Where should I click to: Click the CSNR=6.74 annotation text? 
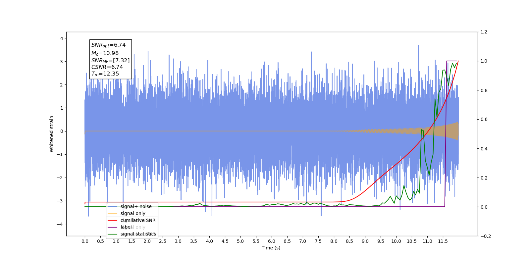point(107,67)
